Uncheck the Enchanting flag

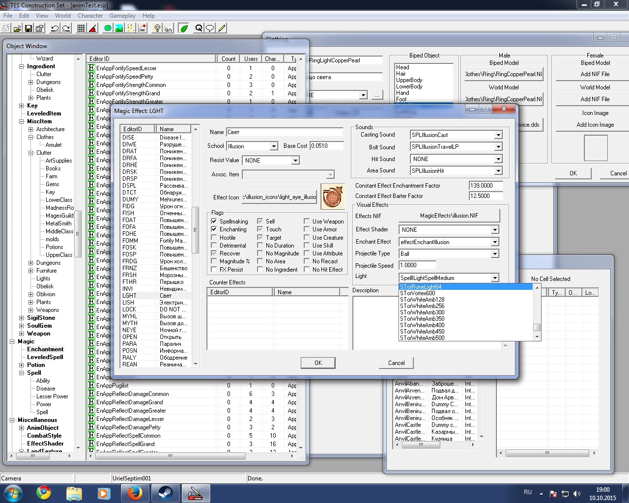point(214,229)
